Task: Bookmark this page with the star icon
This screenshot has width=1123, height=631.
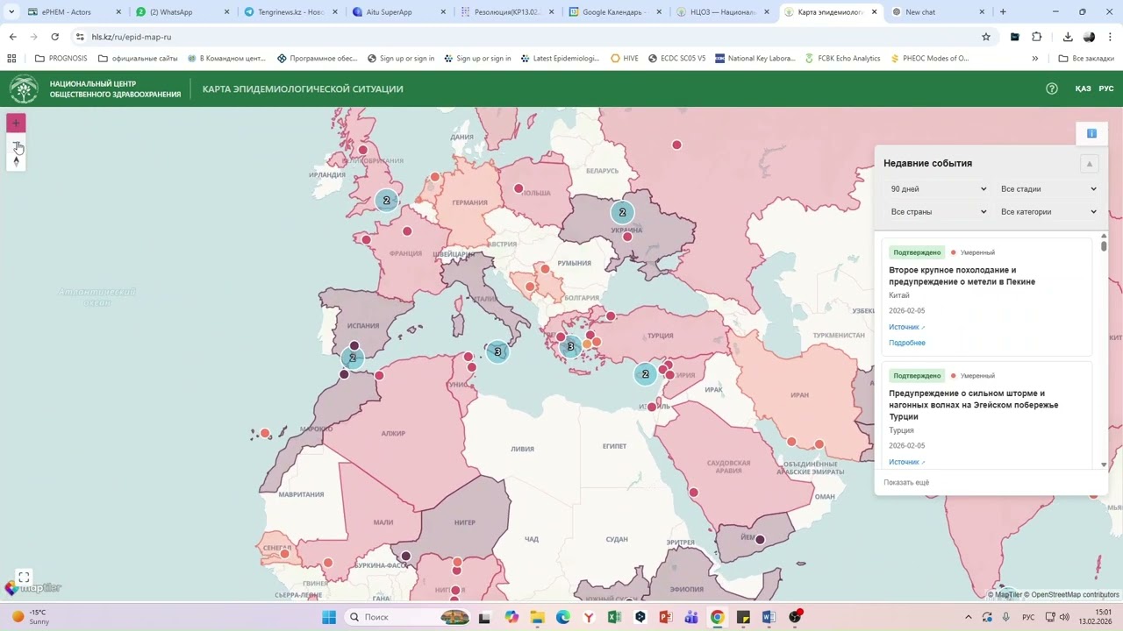Action: tap(986, 37)
